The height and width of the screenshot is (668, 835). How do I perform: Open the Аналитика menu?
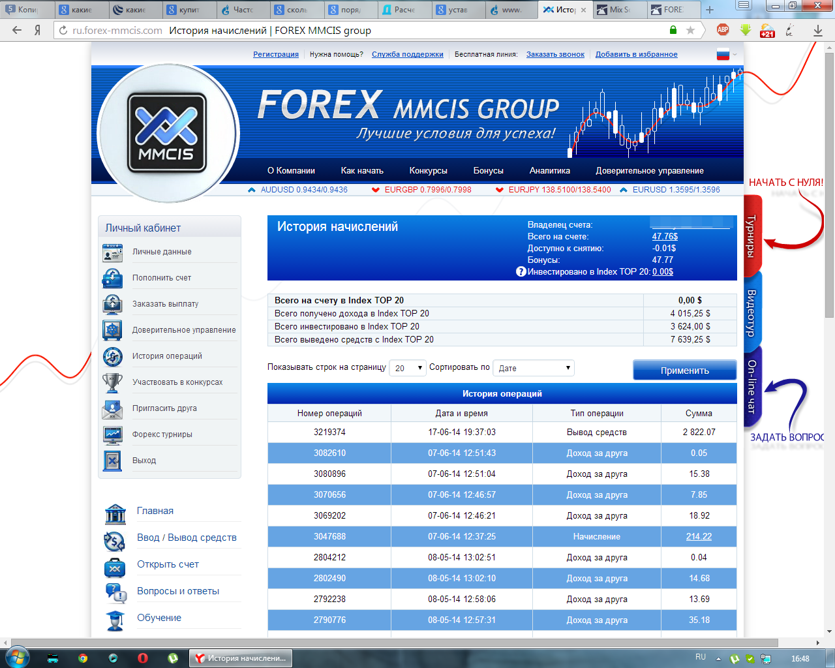tap(550, 170)
